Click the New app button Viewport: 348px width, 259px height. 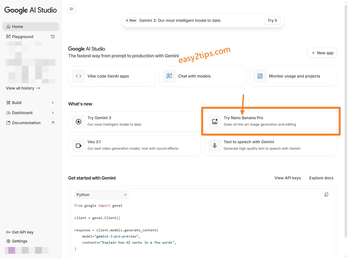322,53
